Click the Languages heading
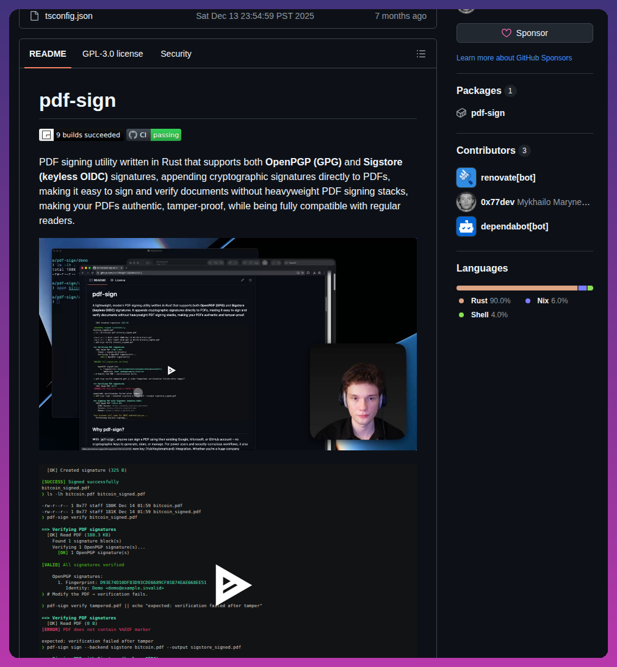The height and width of the screenshot is (667, 617). [482, 269]
